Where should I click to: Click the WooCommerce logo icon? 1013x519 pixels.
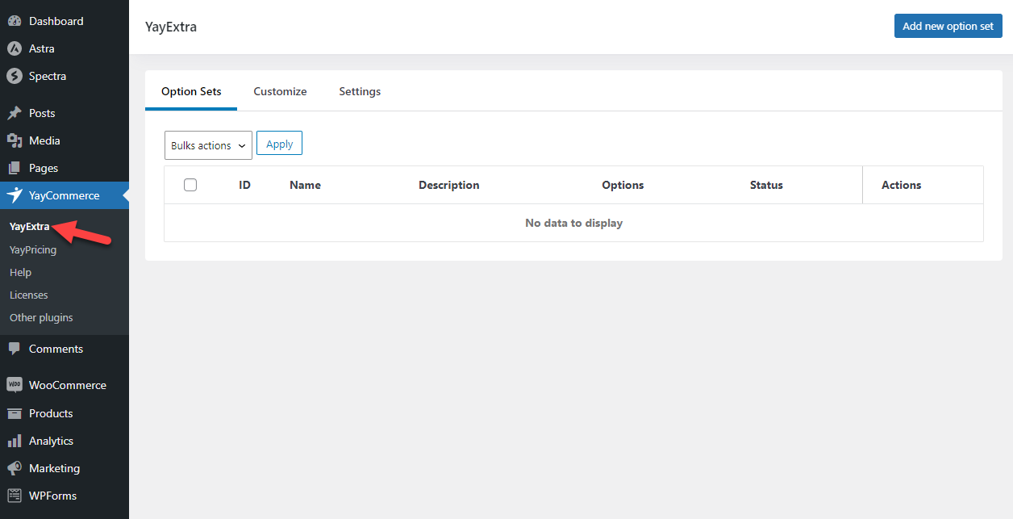pos(15,385)
